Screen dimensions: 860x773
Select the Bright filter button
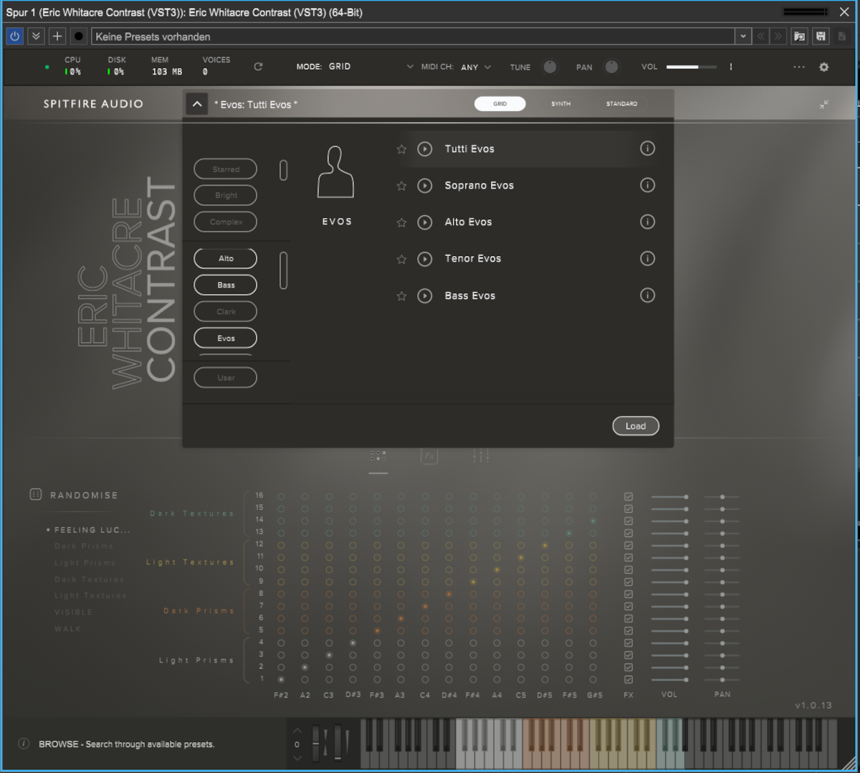point(226,195)
